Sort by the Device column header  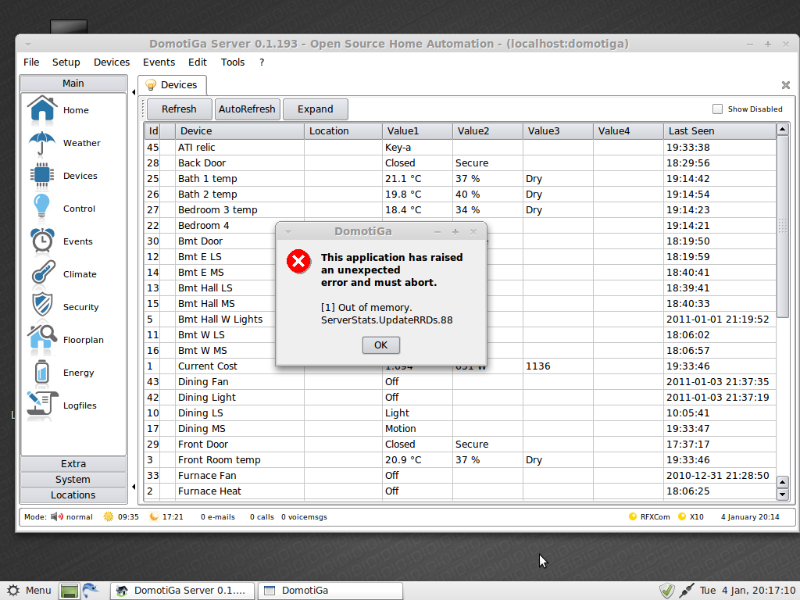[239, 131]
